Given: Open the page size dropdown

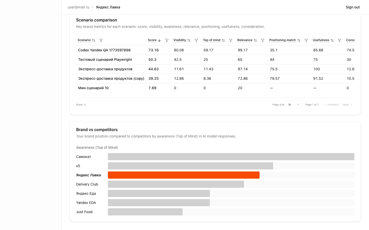Looking at the screenshot, I should coord(294,105).
